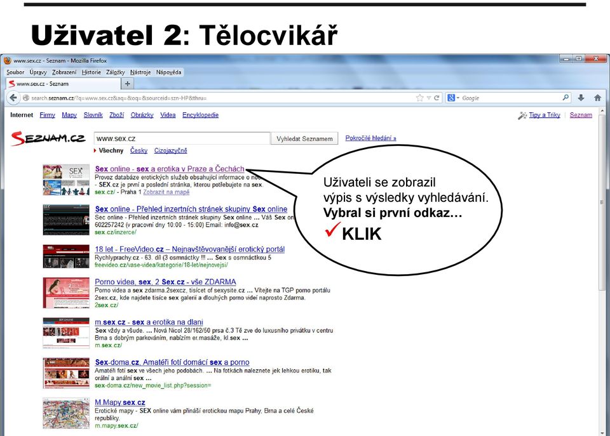Click the green URL freevideo.cz/vase-videa
Image resolution: width=610 pixels, height=436 pixels.
pyautogui.click(x=161, y=265)
